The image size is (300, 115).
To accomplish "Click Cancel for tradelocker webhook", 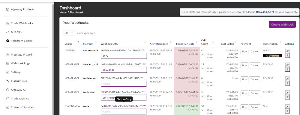I will pos(254,79).
